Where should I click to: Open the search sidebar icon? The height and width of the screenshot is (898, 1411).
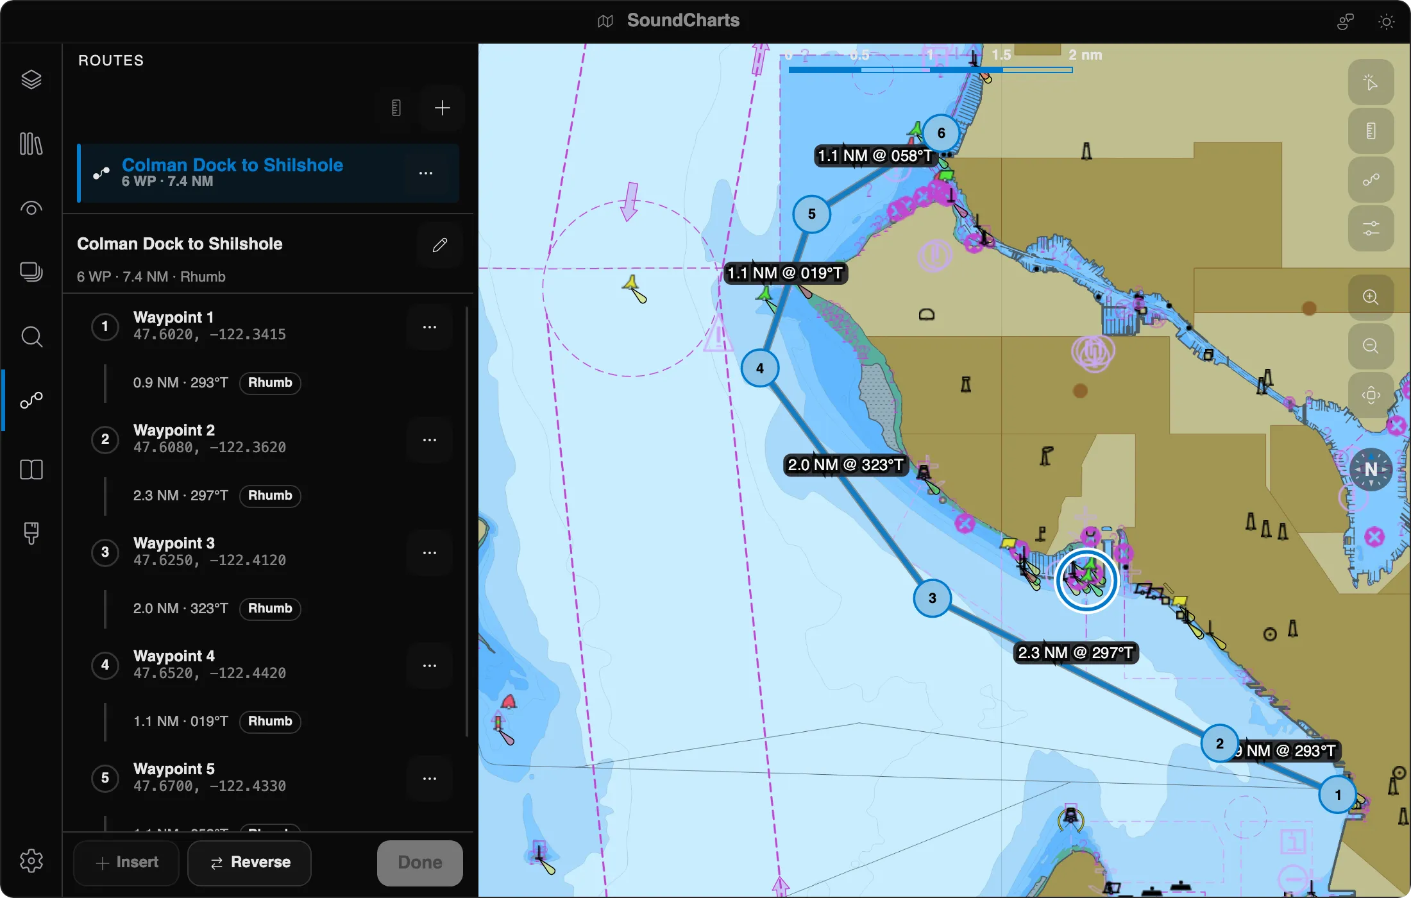coord(31,337)
